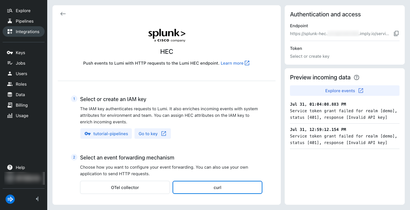Select the OTel collector forwarding option
410x210 pixels.
point(125,188)
